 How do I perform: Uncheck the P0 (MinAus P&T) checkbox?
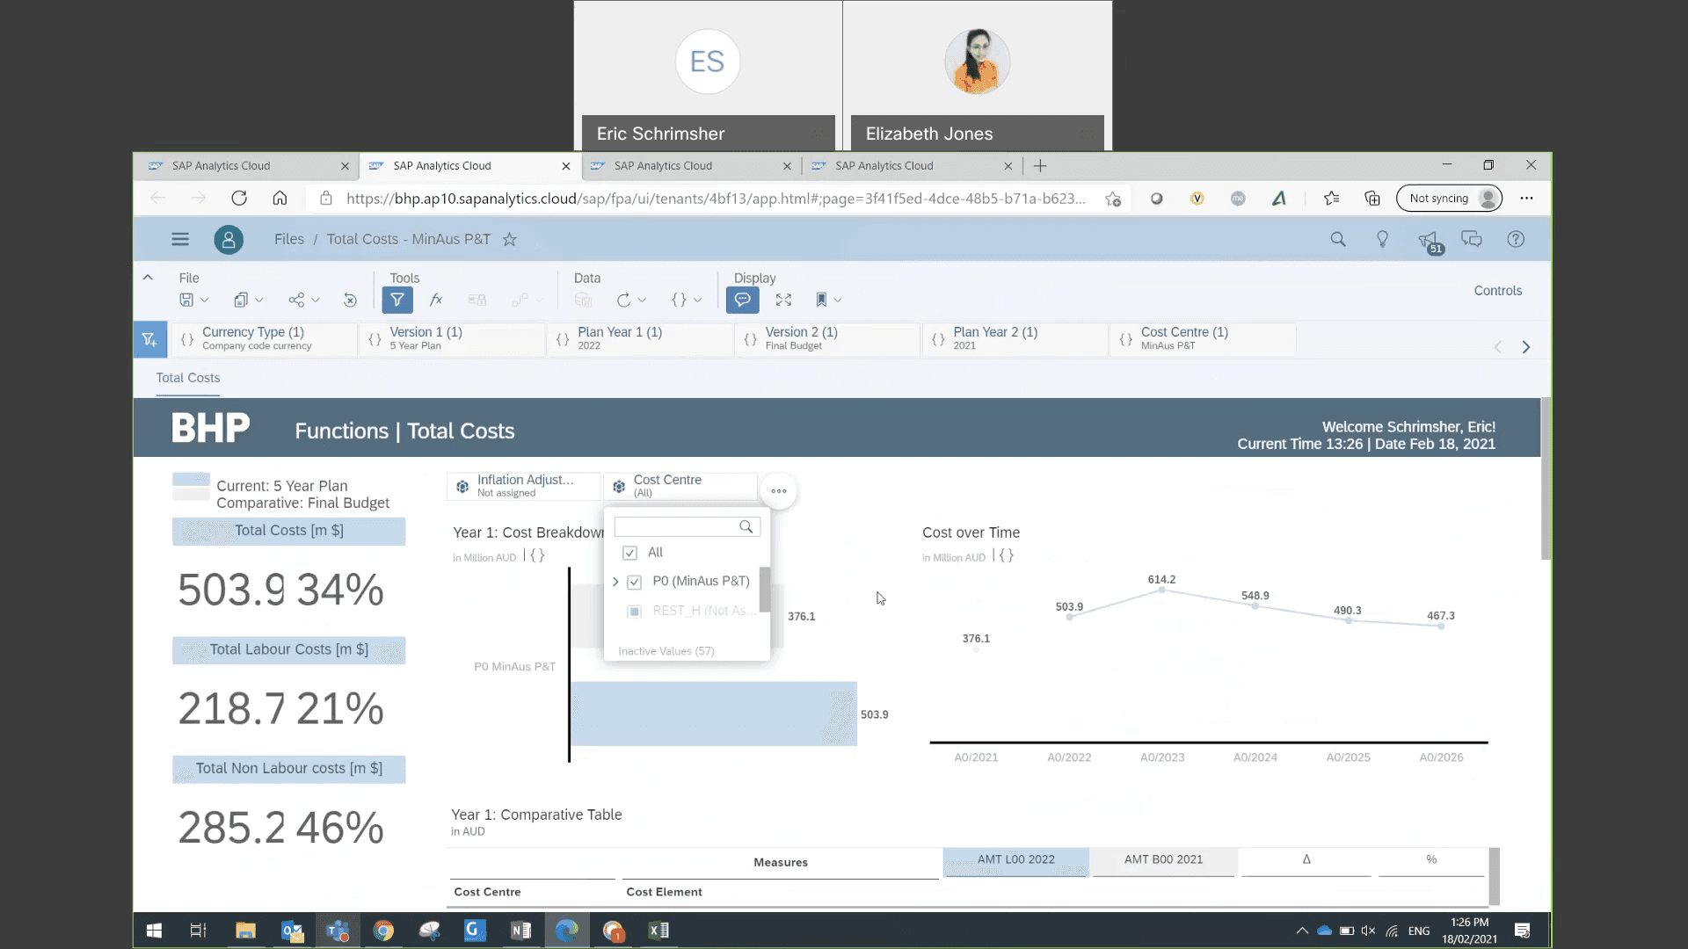(x=634, y=582)
